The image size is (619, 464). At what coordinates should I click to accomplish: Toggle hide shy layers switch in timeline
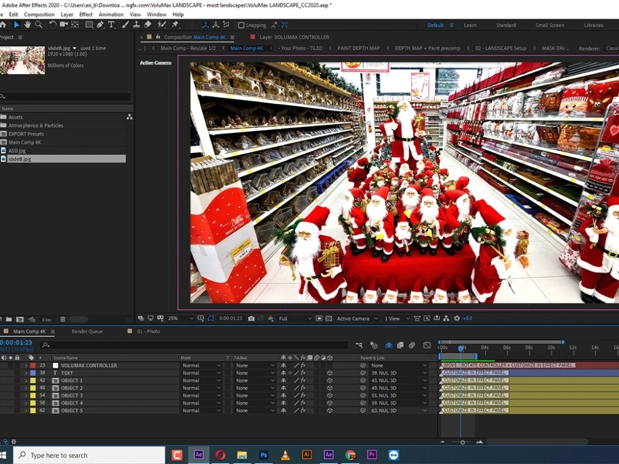click(389, 345)
